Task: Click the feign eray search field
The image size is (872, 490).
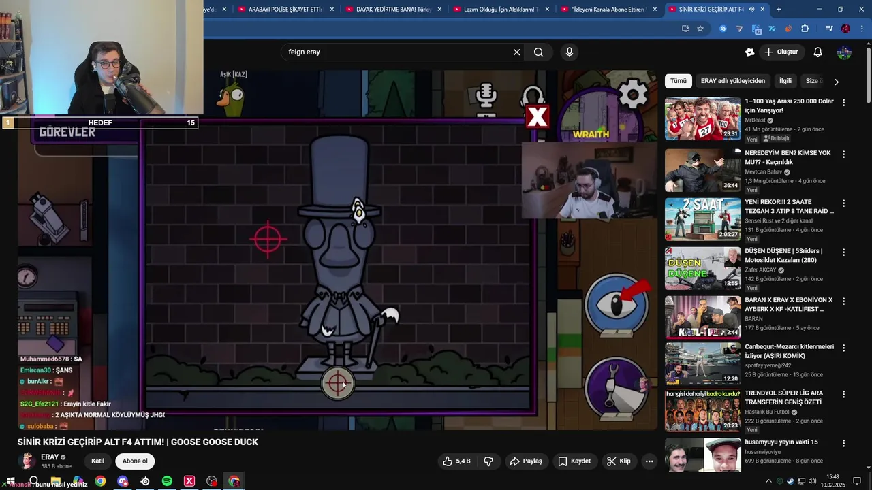Action: click(x=401, y=52)
